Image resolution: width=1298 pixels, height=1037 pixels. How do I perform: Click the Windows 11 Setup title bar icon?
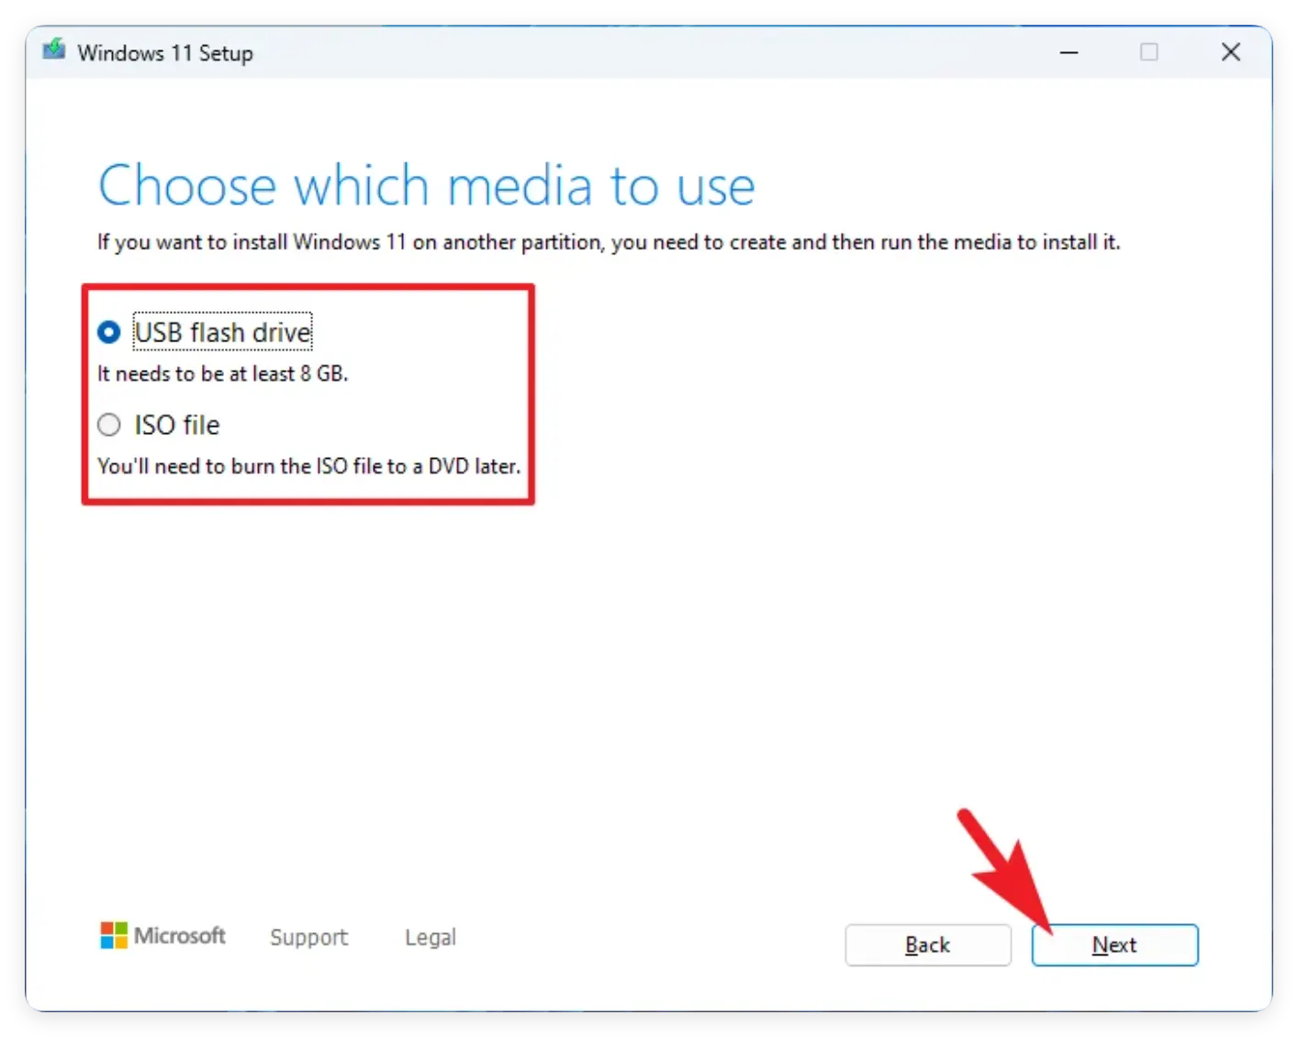click(x=54, y=50)
